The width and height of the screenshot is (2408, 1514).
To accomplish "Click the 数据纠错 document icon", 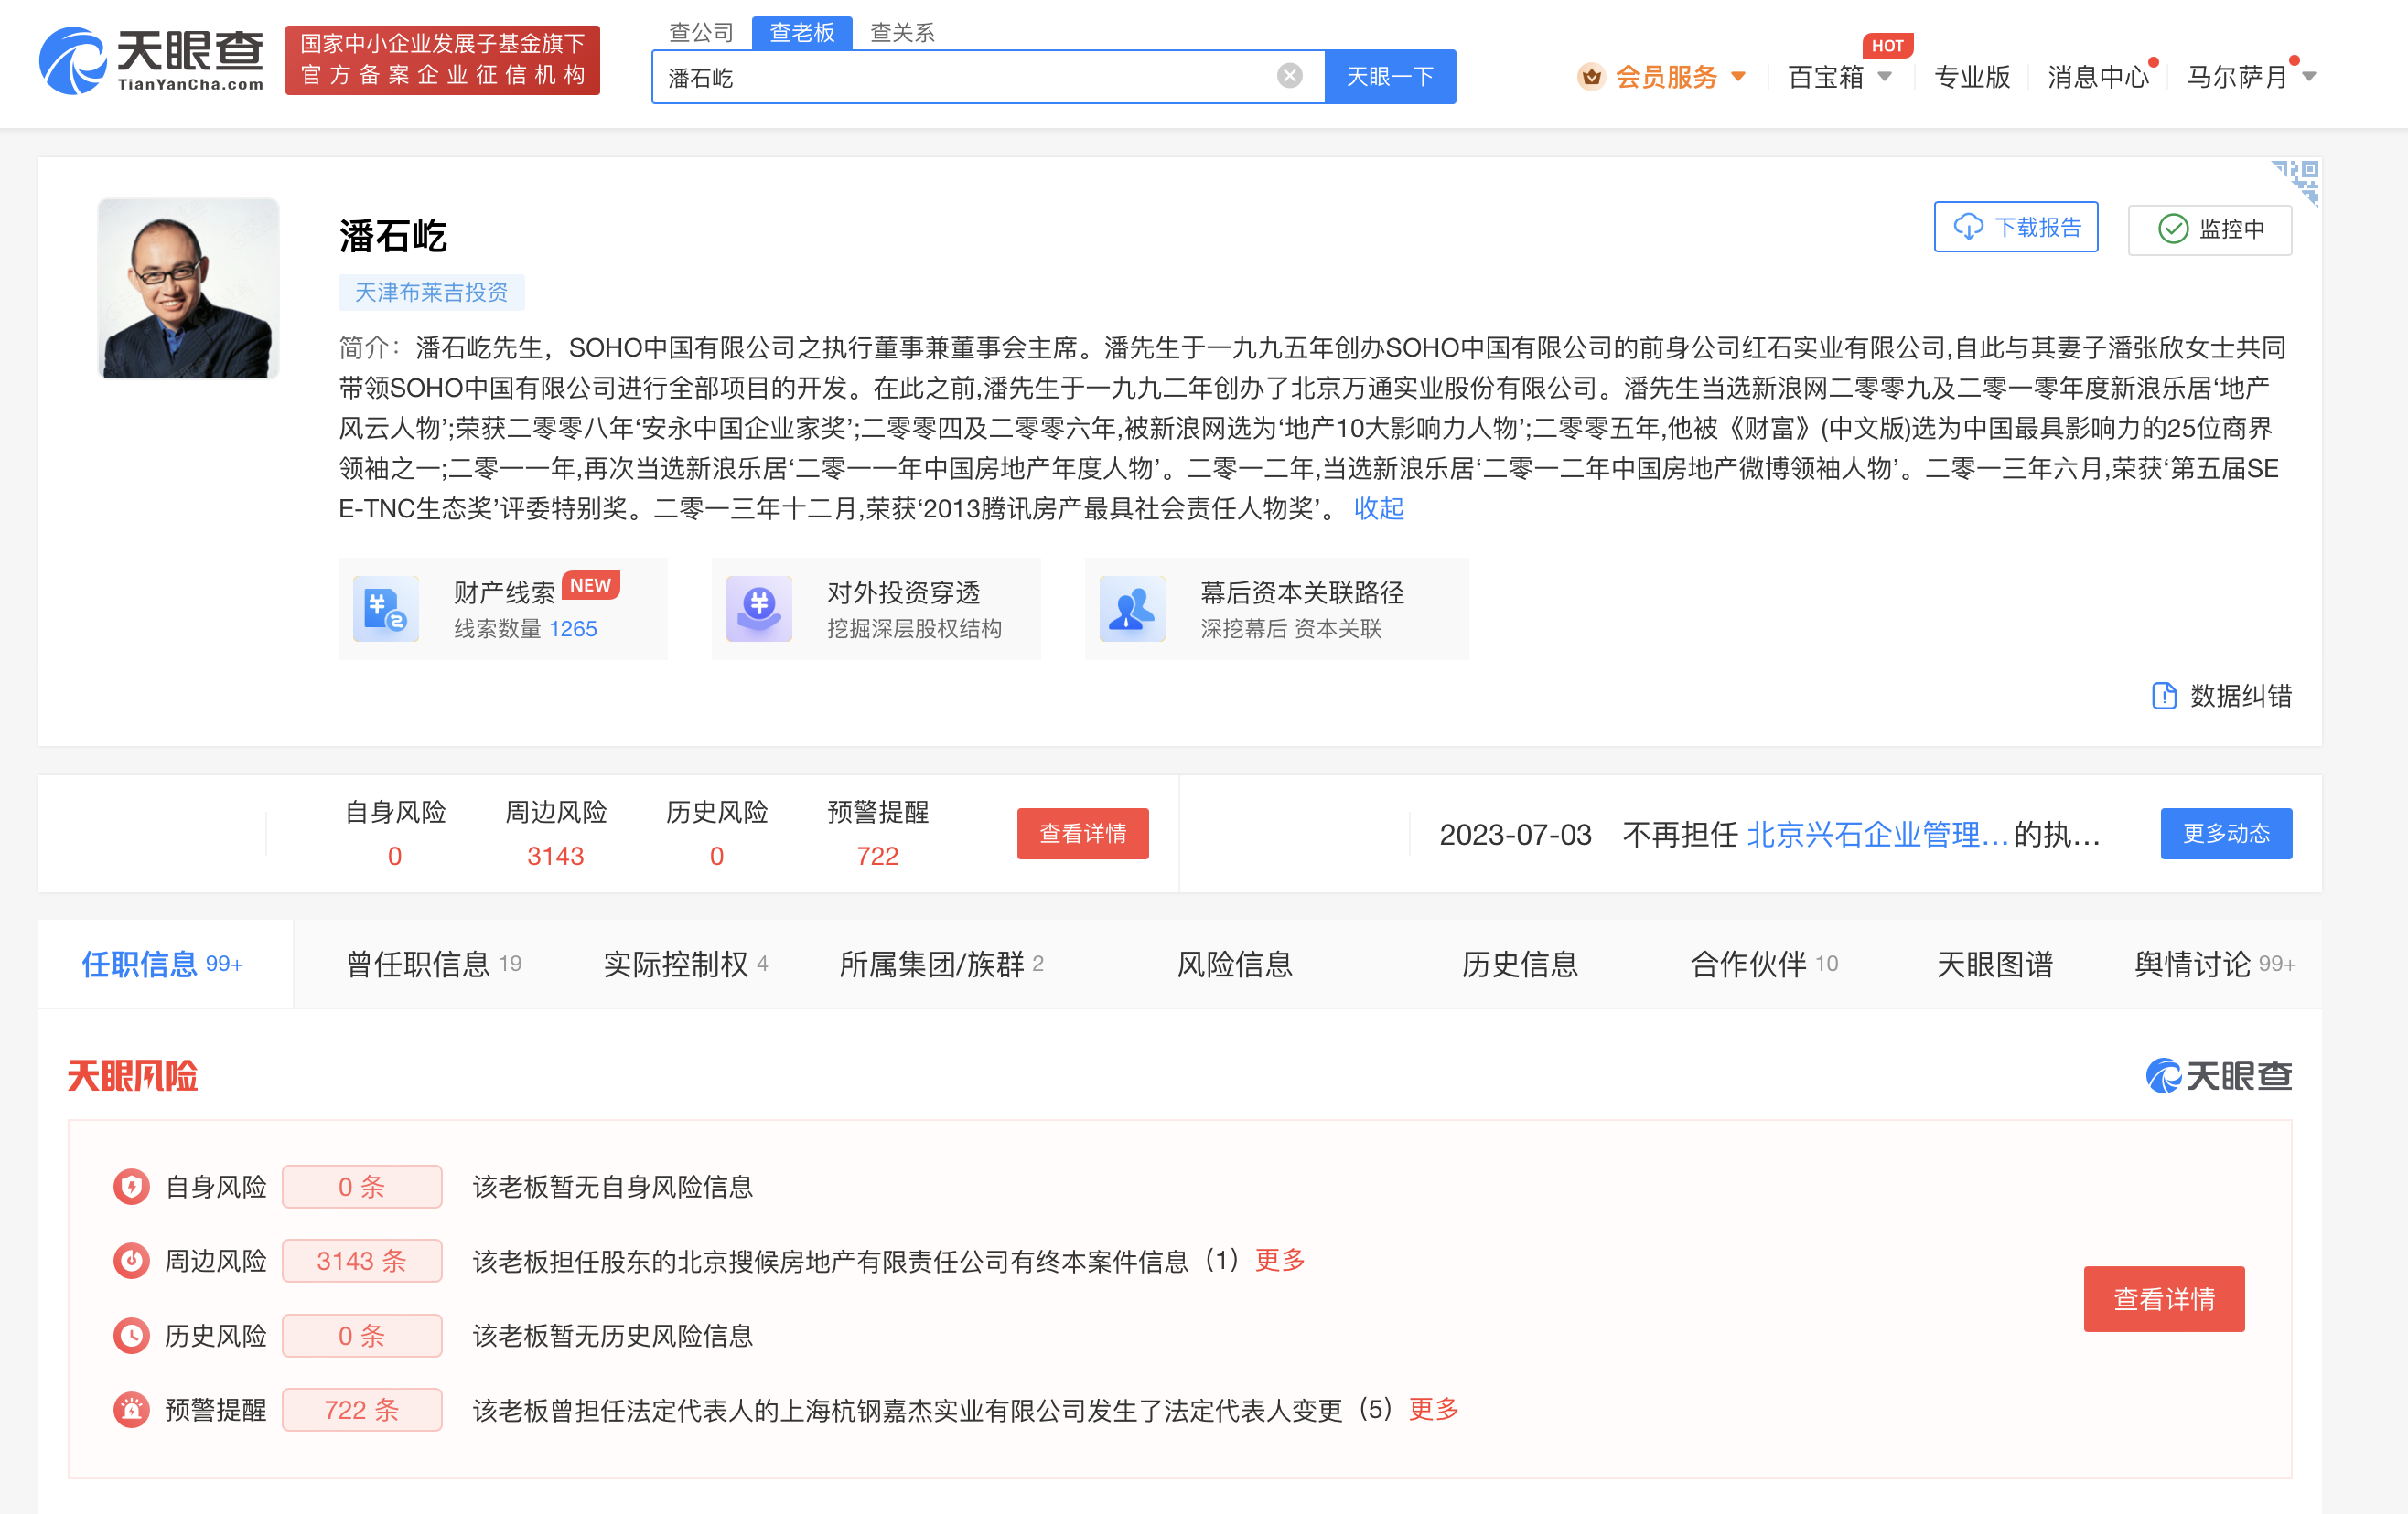I will (x=2164, y=696).
